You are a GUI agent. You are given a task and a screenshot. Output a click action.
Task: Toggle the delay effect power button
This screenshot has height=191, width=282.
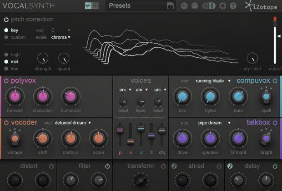(275, 166)
